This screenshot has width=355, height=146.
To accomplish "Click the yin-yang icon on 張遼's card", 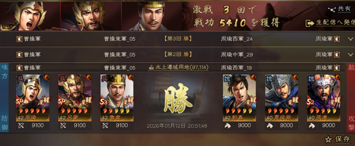I will [x=338, y=77].
